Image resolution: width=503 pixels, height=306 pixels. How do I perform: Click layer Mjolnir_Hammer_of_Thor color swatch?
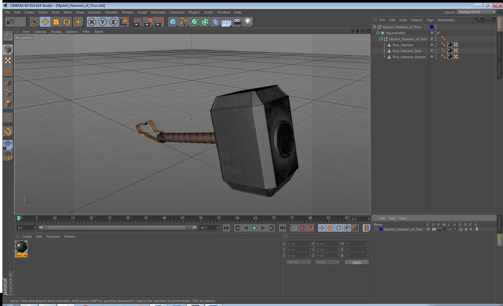pos(381,229)
